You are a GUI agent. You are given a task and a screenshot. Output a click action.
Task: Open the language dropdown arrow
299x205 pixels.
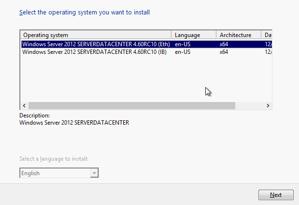(94, 173)
